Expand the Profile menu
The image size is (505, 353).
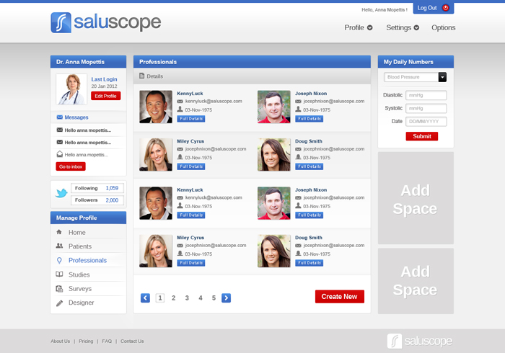click(358, 28)
